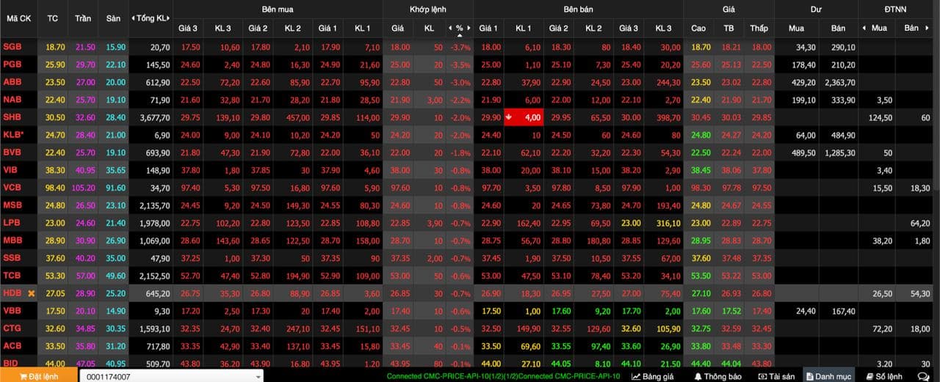Select the MSB stock symbol

pos(12,205)
